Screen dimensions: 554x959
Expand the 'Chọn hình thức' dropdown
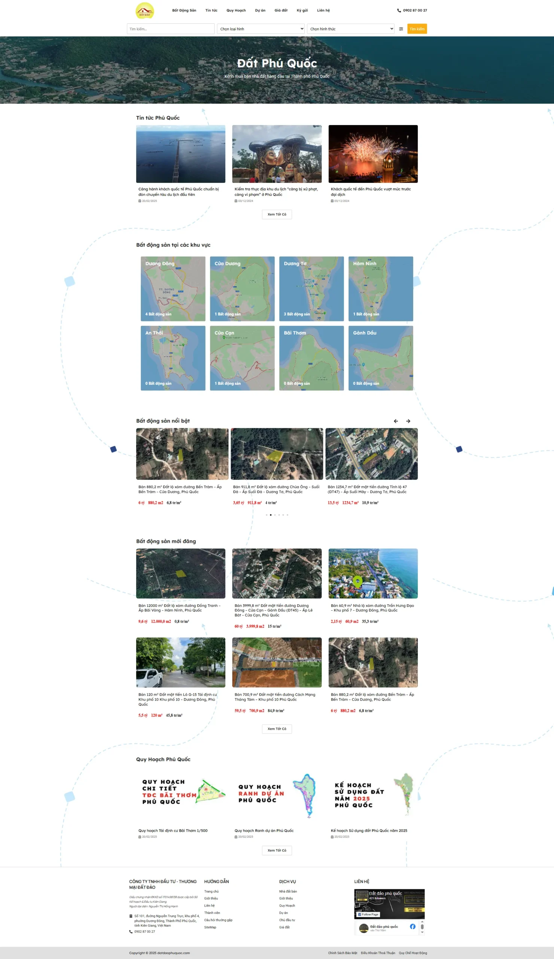[x=351, y=29]
